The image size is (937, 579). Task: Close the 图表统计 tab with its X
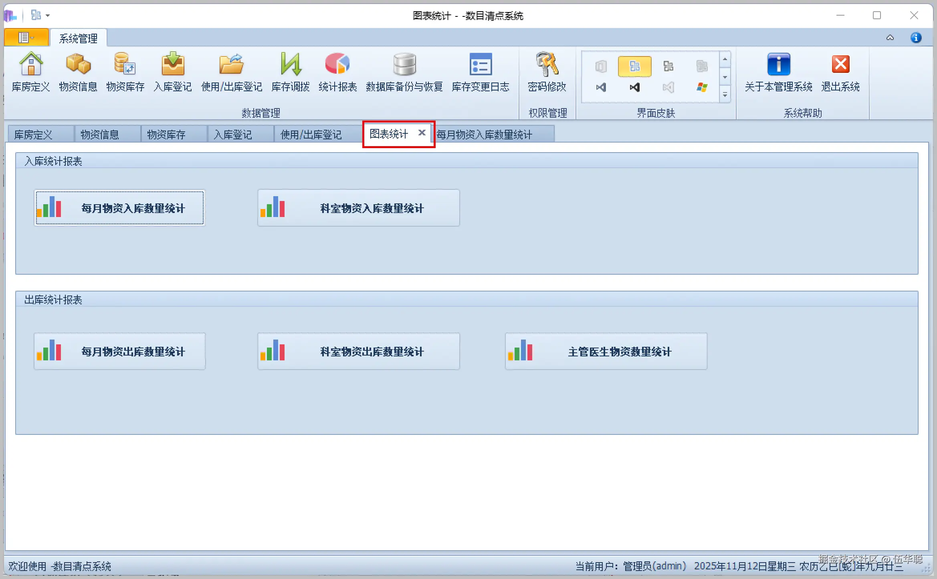(422, 133)
